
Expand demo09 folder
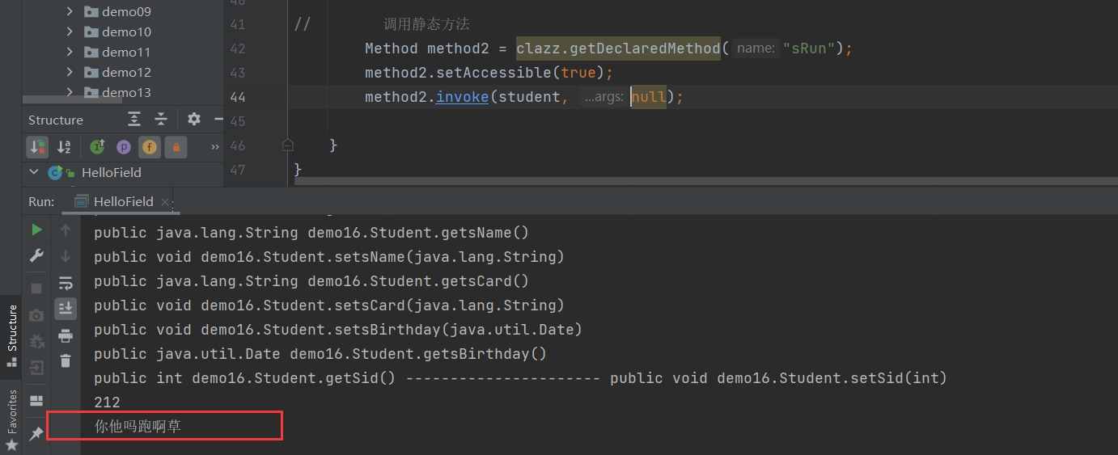70,11
